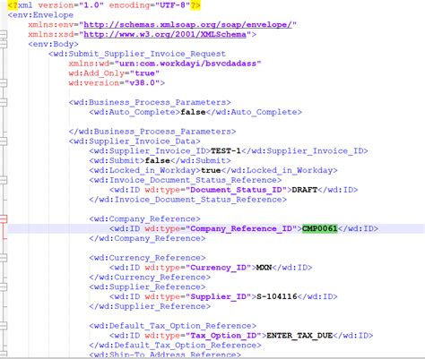
Task: Click the "UTF-8" encoding value
Action: [173, 5]
